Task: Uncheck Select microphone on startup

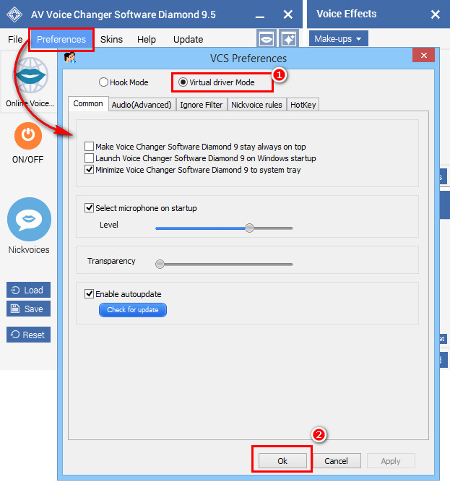Action: pos(89,208)
